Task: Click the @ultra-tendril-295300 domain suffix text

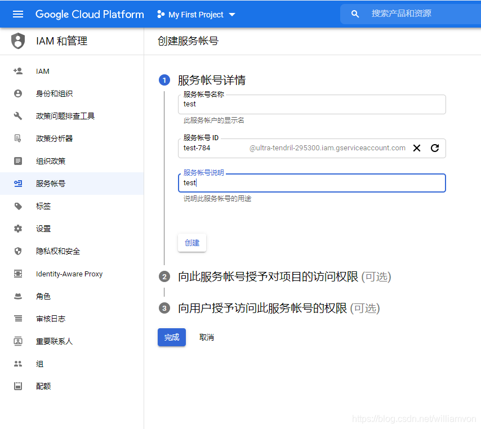Action: pos(327,148)
